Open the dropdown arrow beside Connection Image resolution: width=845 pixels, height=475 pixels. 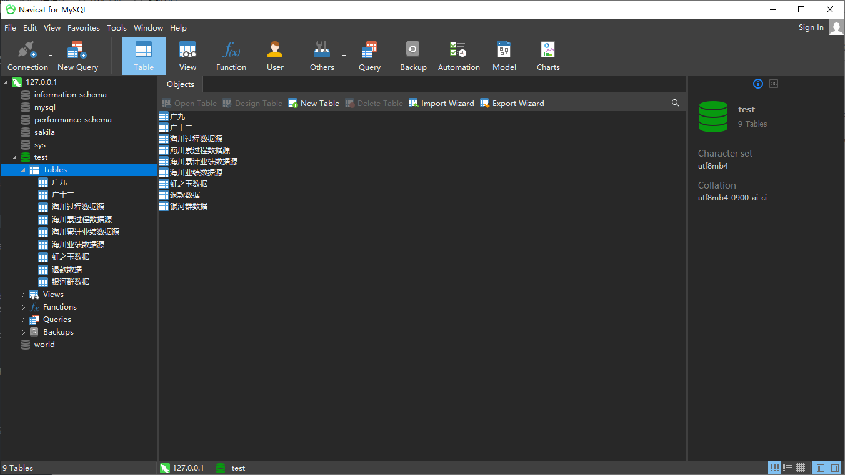pyautogui.click(x=51, y=56)
